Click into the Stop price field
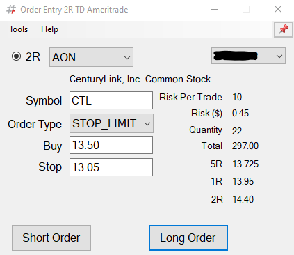Image resolution: width=294 pixels, height=255 pixels. pyautogui.click(x=111, y=167)
